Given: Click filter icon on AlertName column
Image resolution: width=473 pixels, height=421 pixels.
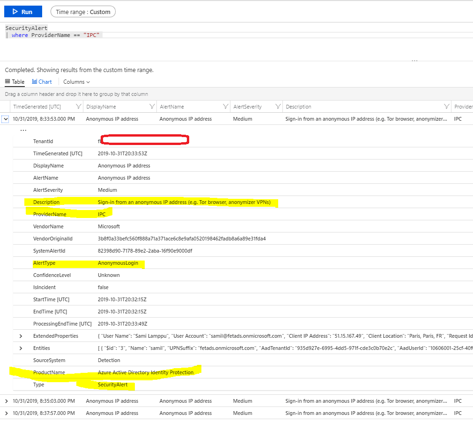Looking at the screenshot, I should (x=226, y=107).
